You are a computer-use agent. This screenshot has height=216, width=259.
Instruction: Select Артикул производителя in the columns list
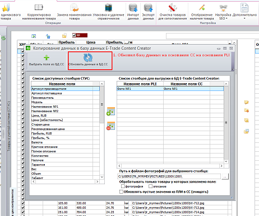pyautogui.click(x=65, y=89)
